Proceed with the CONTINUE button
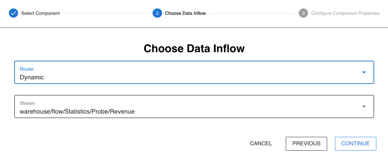388x158 pixels. point(355,144)
